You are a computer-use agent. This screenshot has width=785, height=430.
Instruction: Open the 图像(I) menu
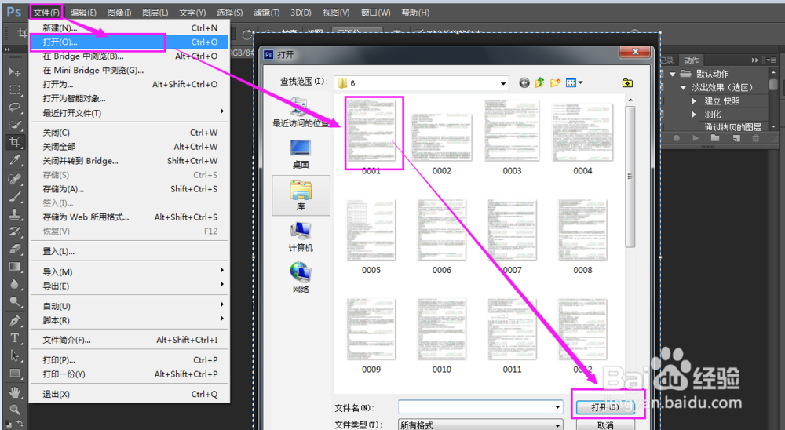(119, 13)
